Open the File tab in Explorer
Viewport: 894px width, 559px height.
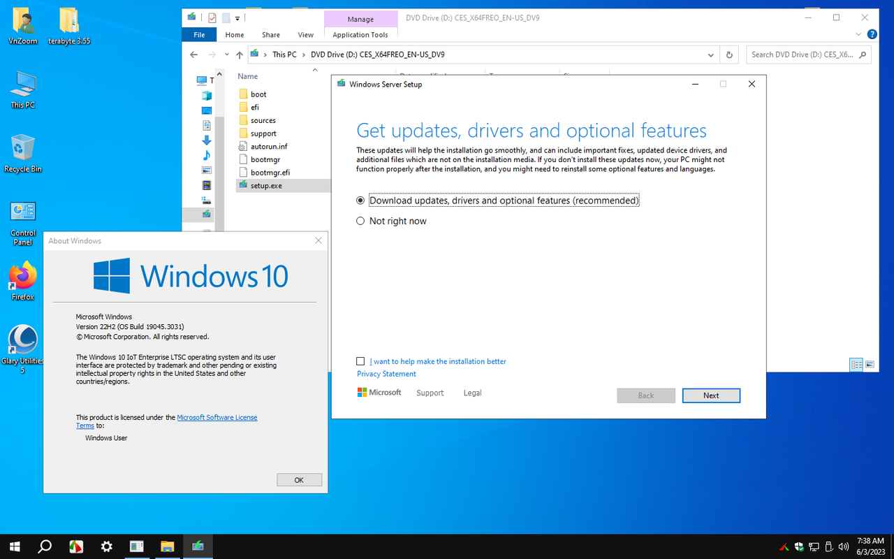[x=199, y=35]
